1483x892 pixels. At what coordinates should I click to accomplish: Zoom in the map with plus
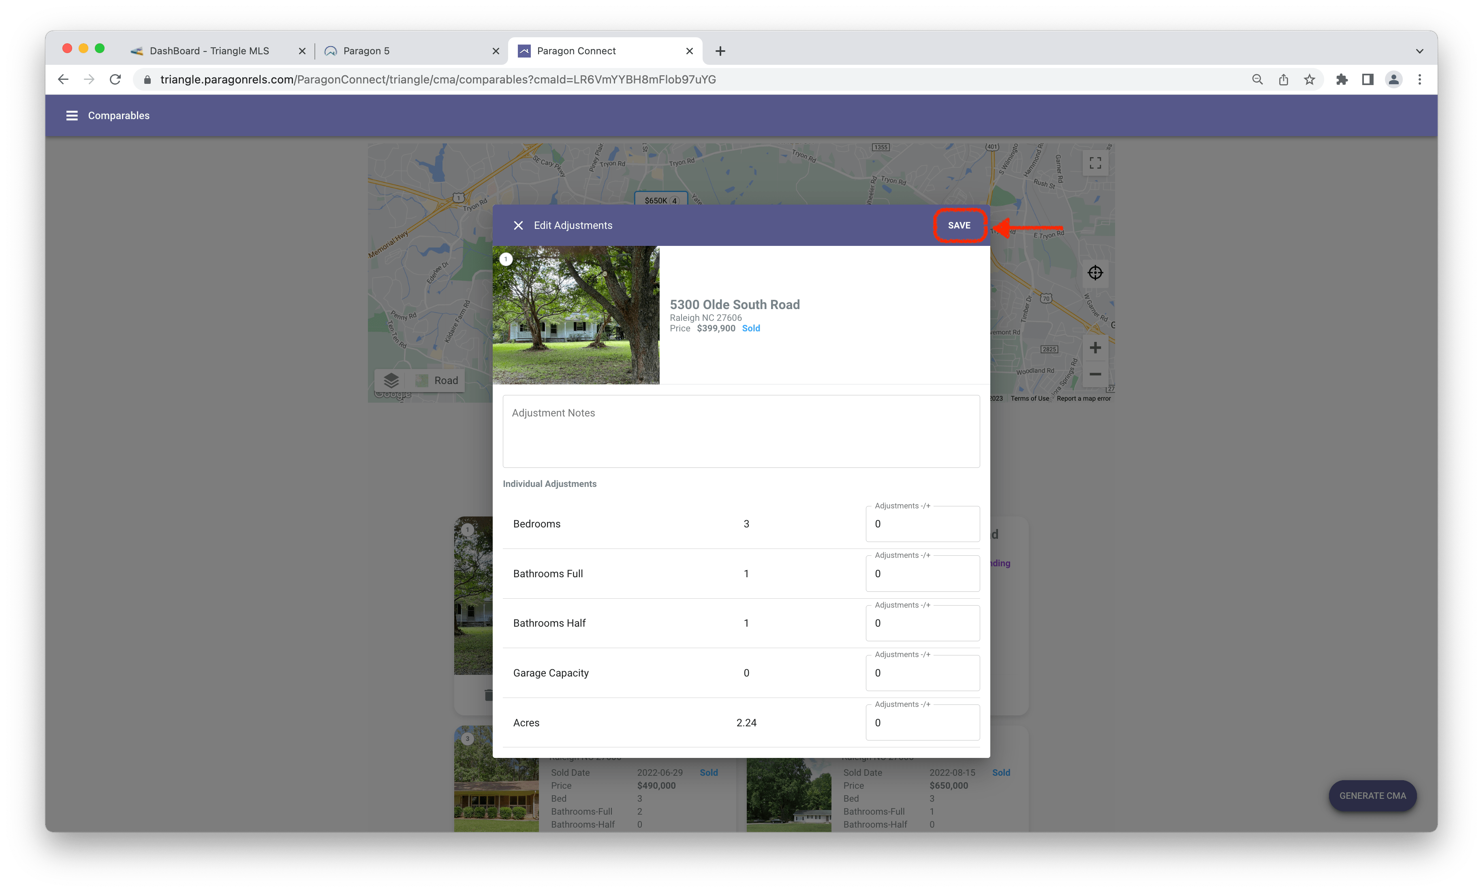(x=1095, y=348)
